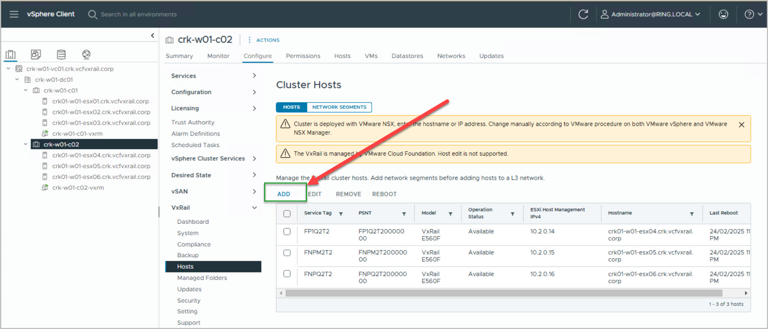Filter the Service Tag column
The image size is (768, 329).
click(x=341, y=214)
